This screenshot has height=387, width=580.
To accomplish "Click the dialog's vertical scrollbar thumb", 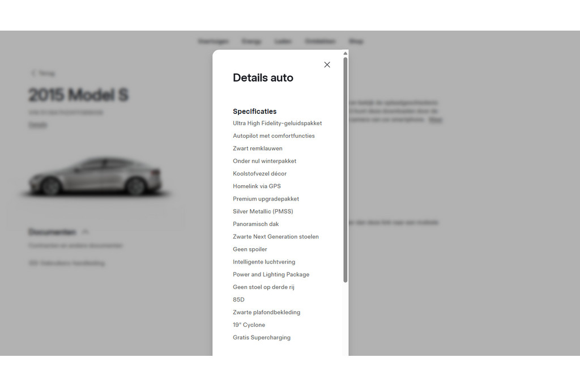I will click(x=345, y=170).
